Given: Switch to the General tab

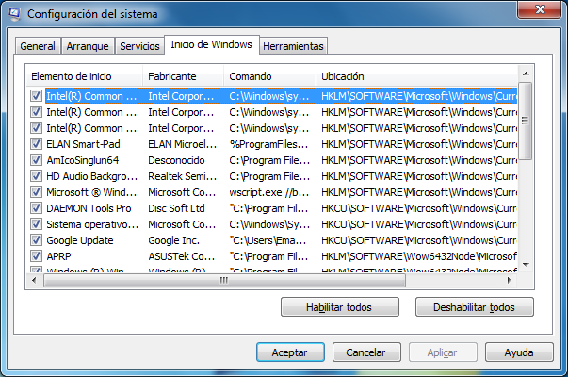Looking at the screenshot, I should 38,46.
